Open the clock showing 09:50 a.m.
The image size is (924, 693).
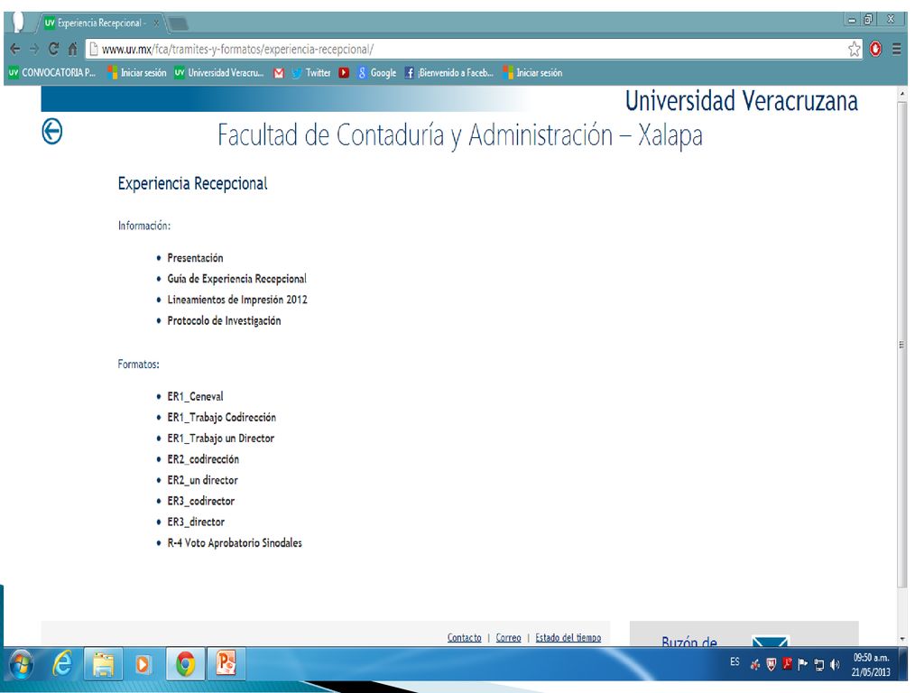coord(871,665)
